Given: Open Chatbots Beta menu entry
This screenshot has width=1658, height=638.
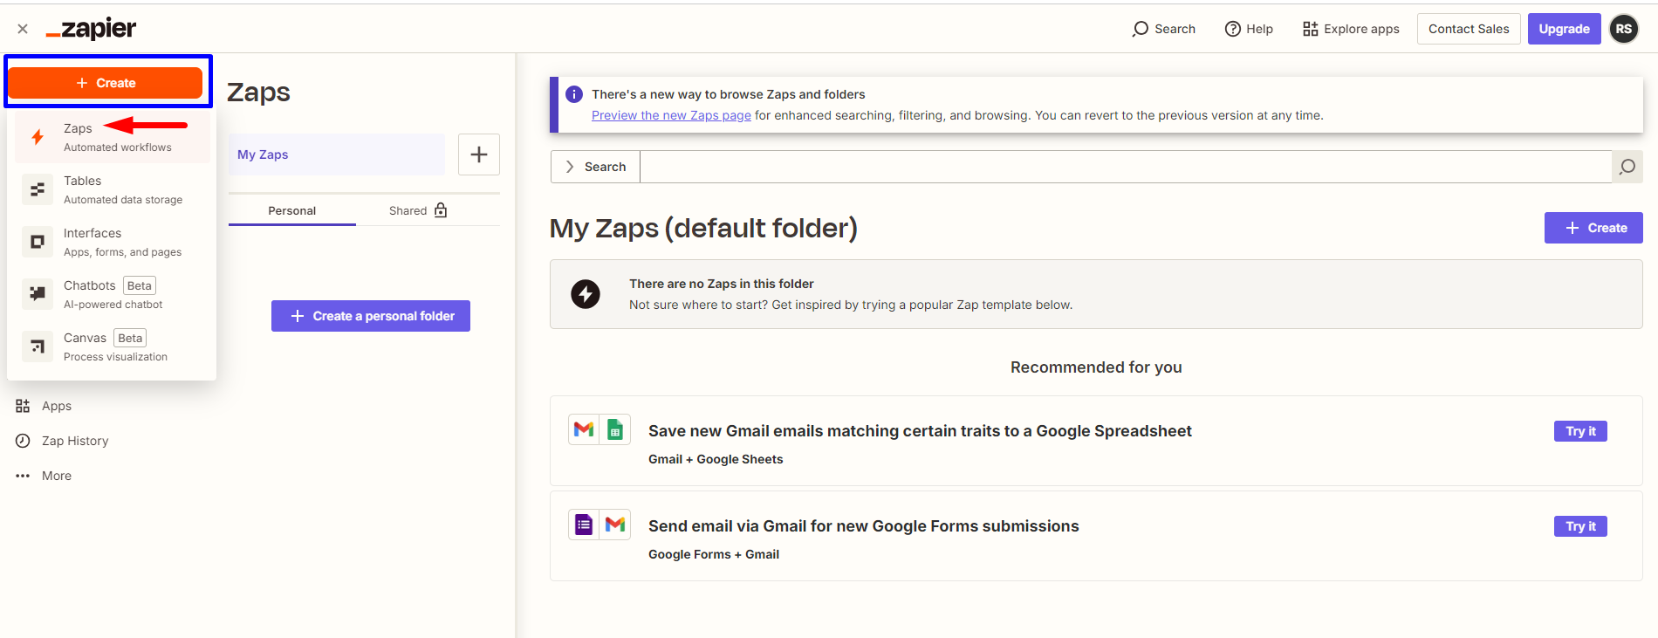Looking at the screenshot, I should click(113, 294).
